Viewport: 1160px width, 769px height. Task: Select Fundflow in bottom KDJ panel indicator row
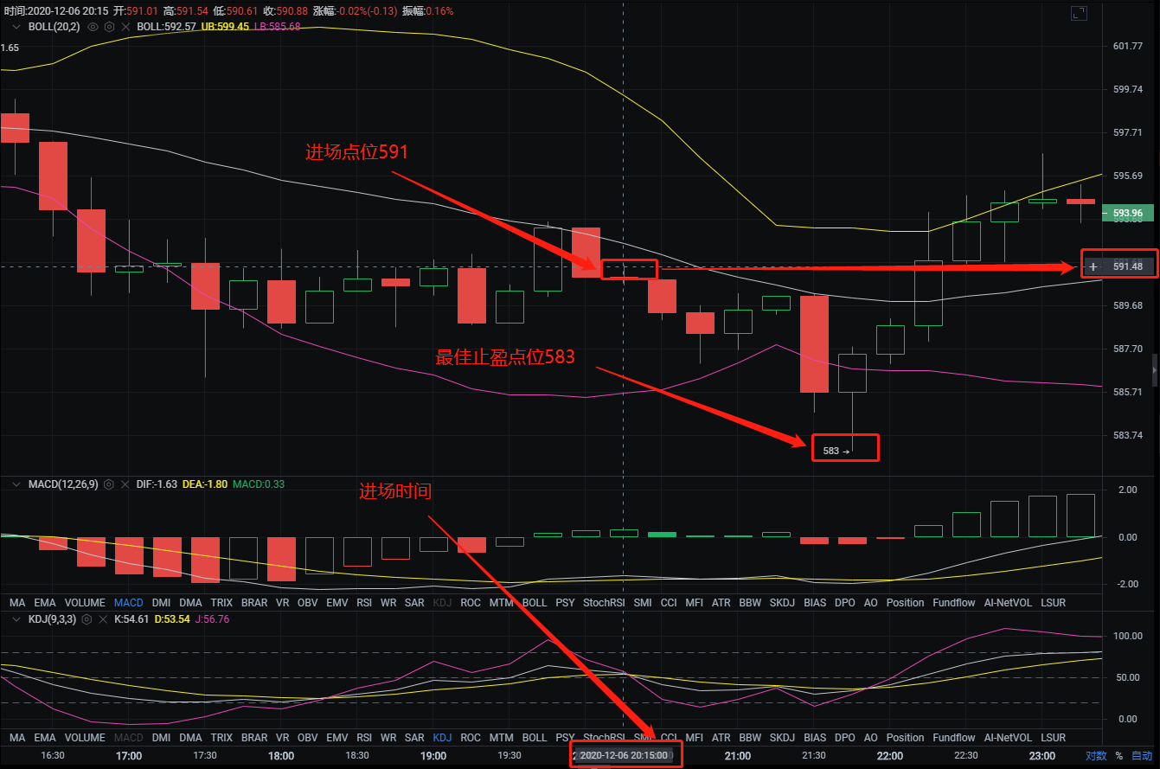click(954, 738)
